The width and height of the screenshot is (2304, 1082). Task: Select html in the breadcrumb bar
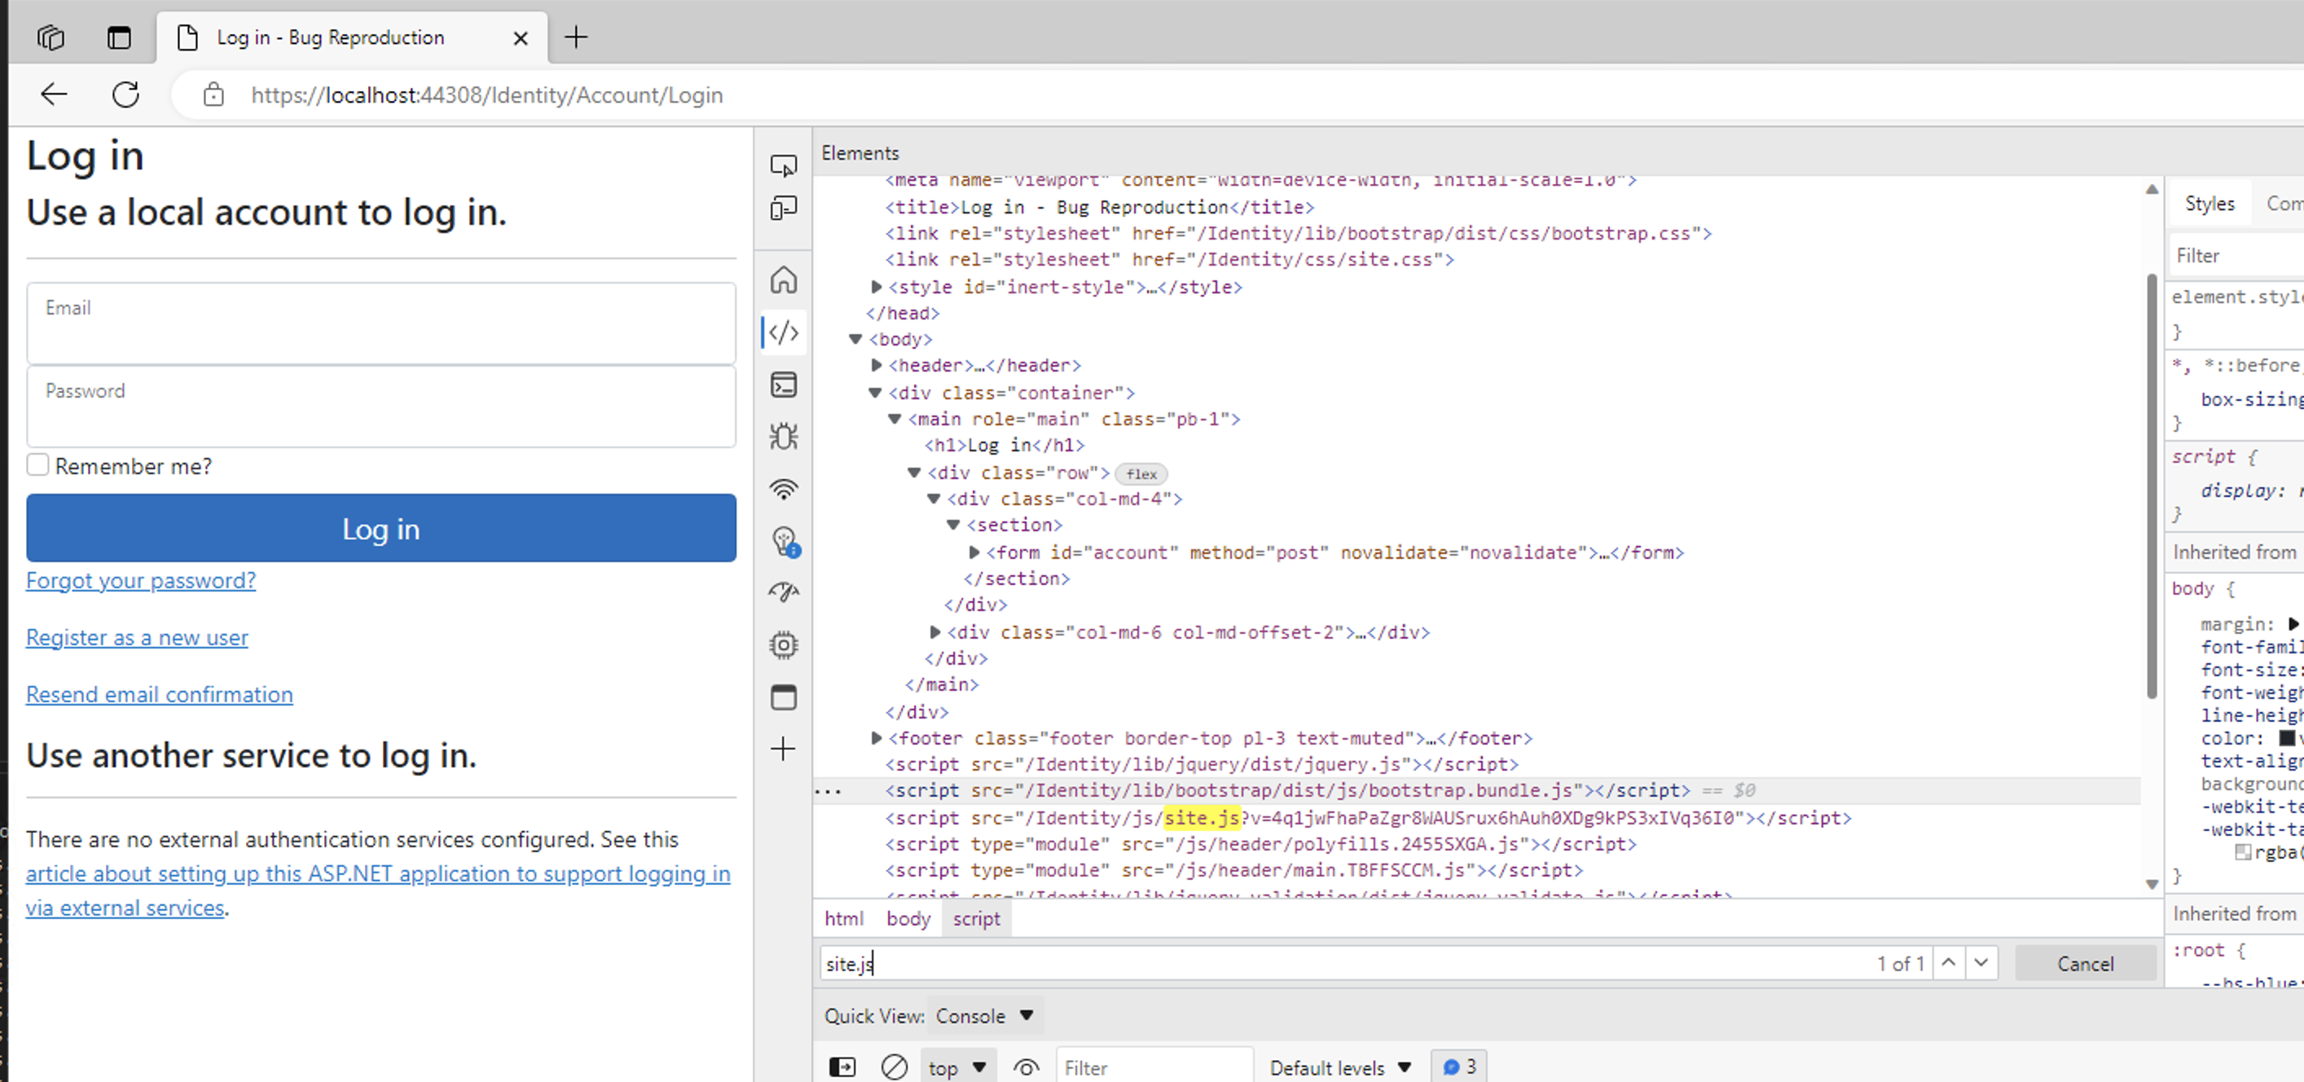click(843, 918)
